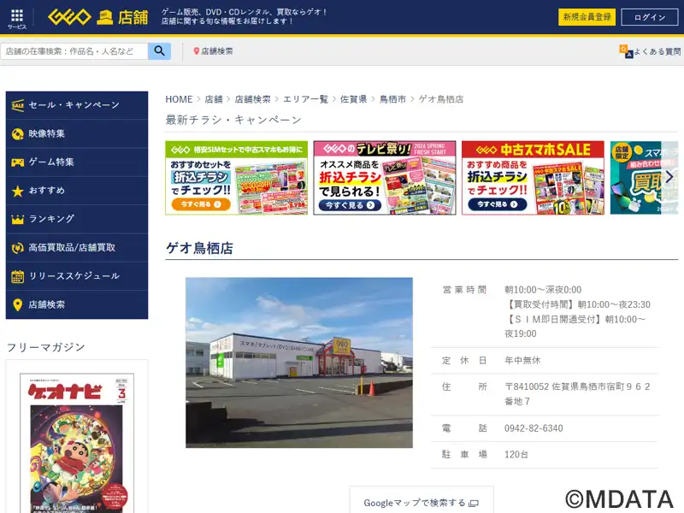The height and width of the screenshot is (513, 684).
Task: Open 高価買取品/店舗買取 sidebar menu
Action: (x=77, y=248)
